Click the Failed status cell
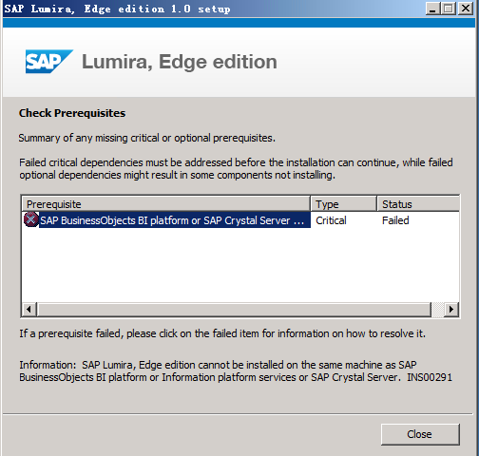 395,220
